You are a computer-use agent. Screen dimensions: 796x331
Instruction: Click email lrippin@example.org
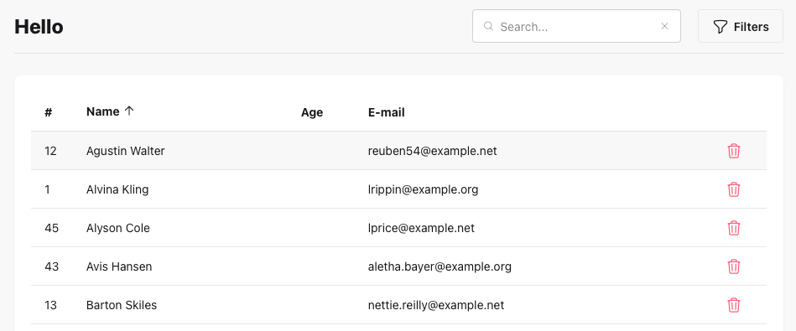coord(423,189)
